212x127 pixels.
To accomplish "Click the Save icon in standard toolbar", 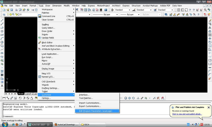I will (x=12, y=10).
